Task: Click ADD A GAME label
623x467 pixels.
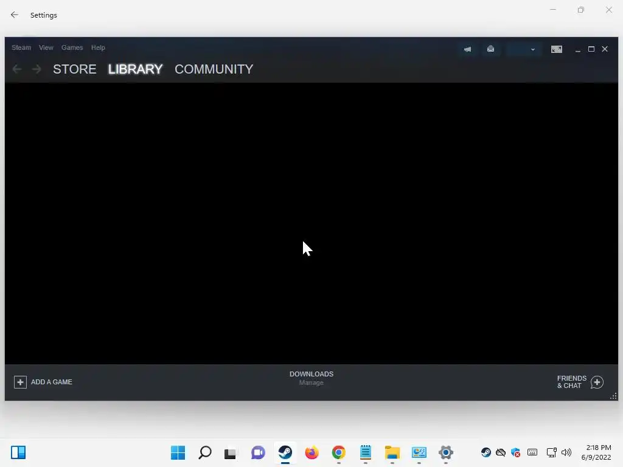Action: click(52, 382)
